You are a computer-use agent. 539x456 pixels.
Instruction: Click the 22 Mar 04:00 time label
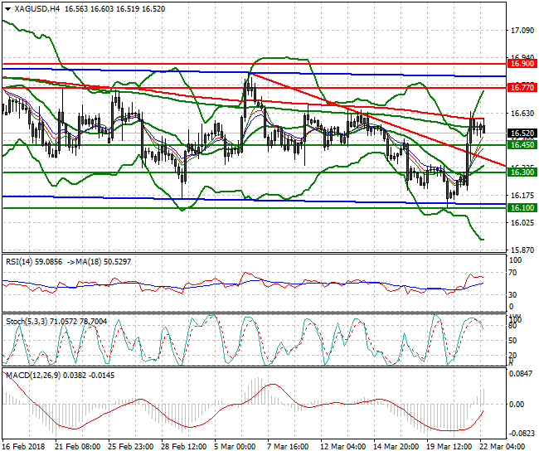tap(501, 446)
